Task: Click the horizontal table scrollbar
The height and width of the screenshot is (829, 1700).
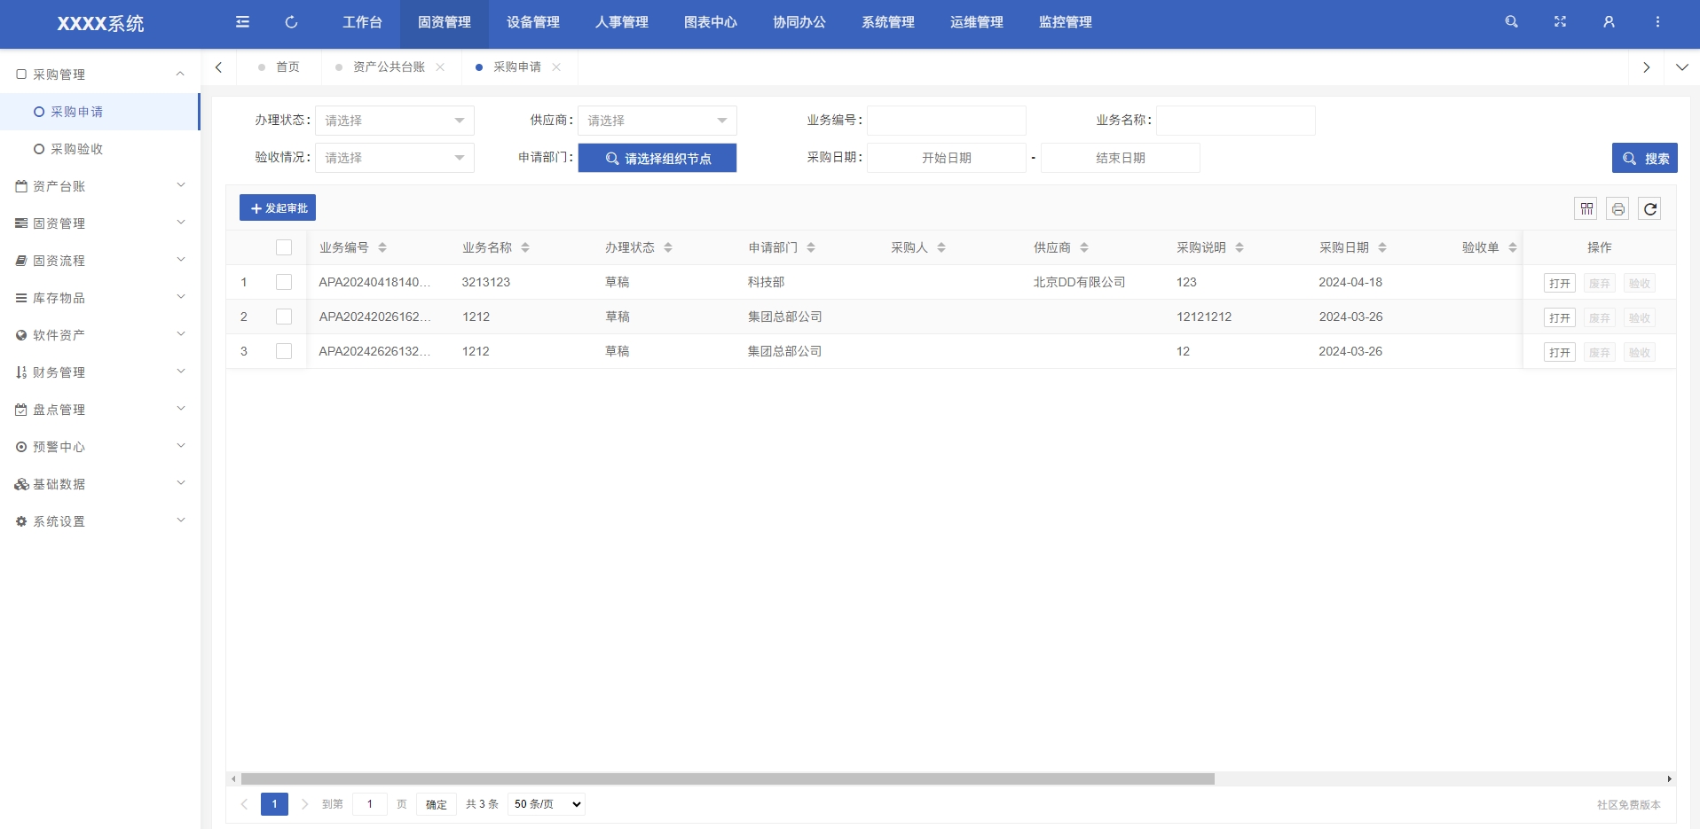Action: pyautogui.click(x=728, y=779)
